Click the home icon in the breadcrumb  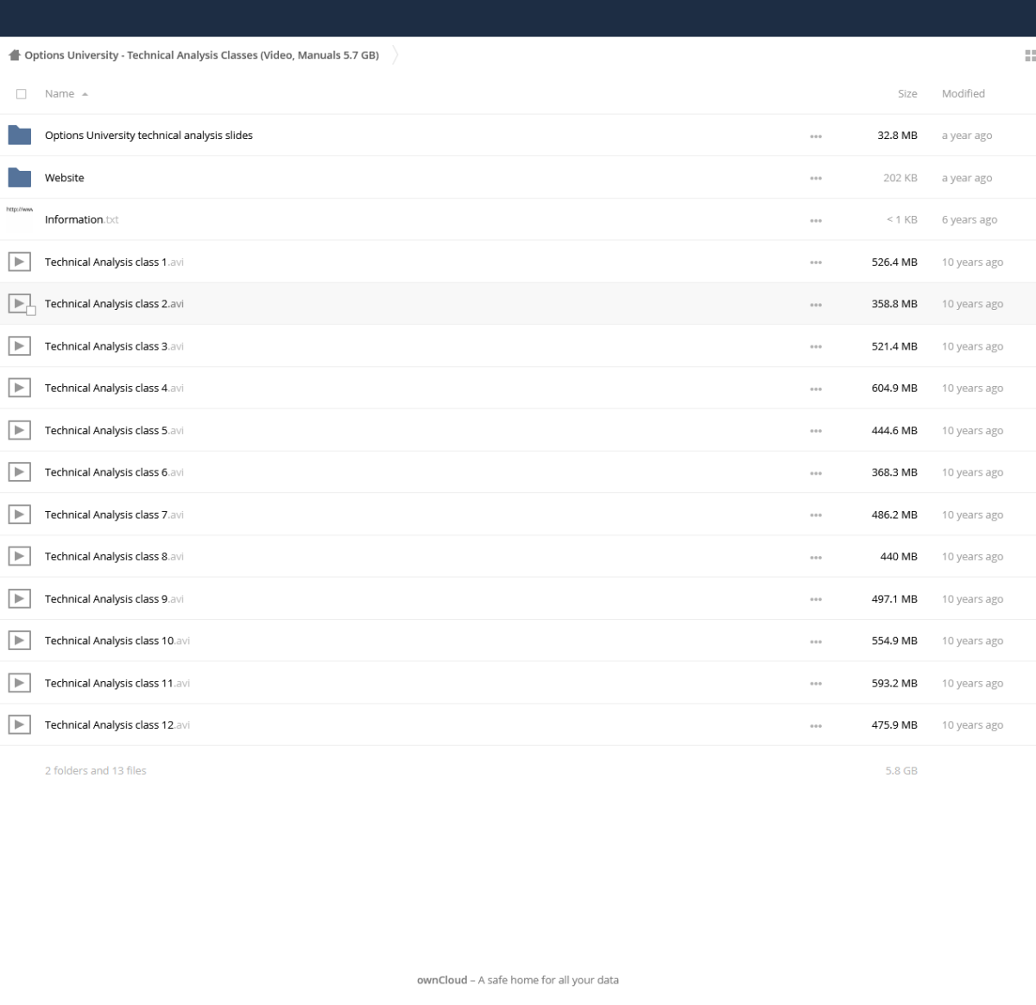point(14,55)
